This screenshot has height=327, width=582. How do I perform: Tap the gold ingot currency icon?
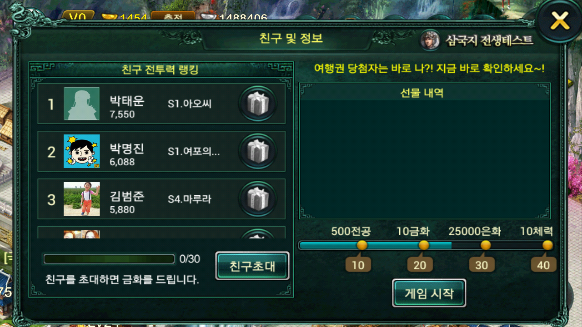109,17
